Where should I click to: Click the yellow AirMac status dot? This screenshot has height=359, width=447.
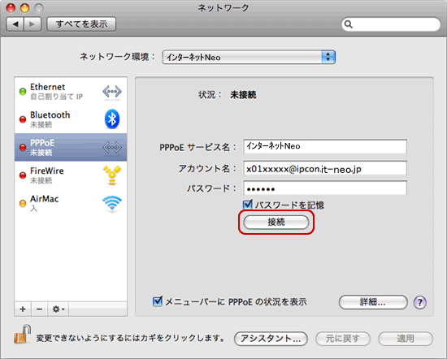point(23,203)
